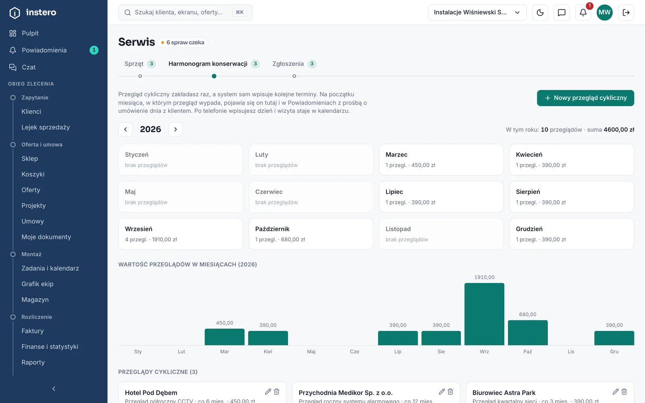Go to next year after 2026
The image size is (645, 403).
pos(175,129)
